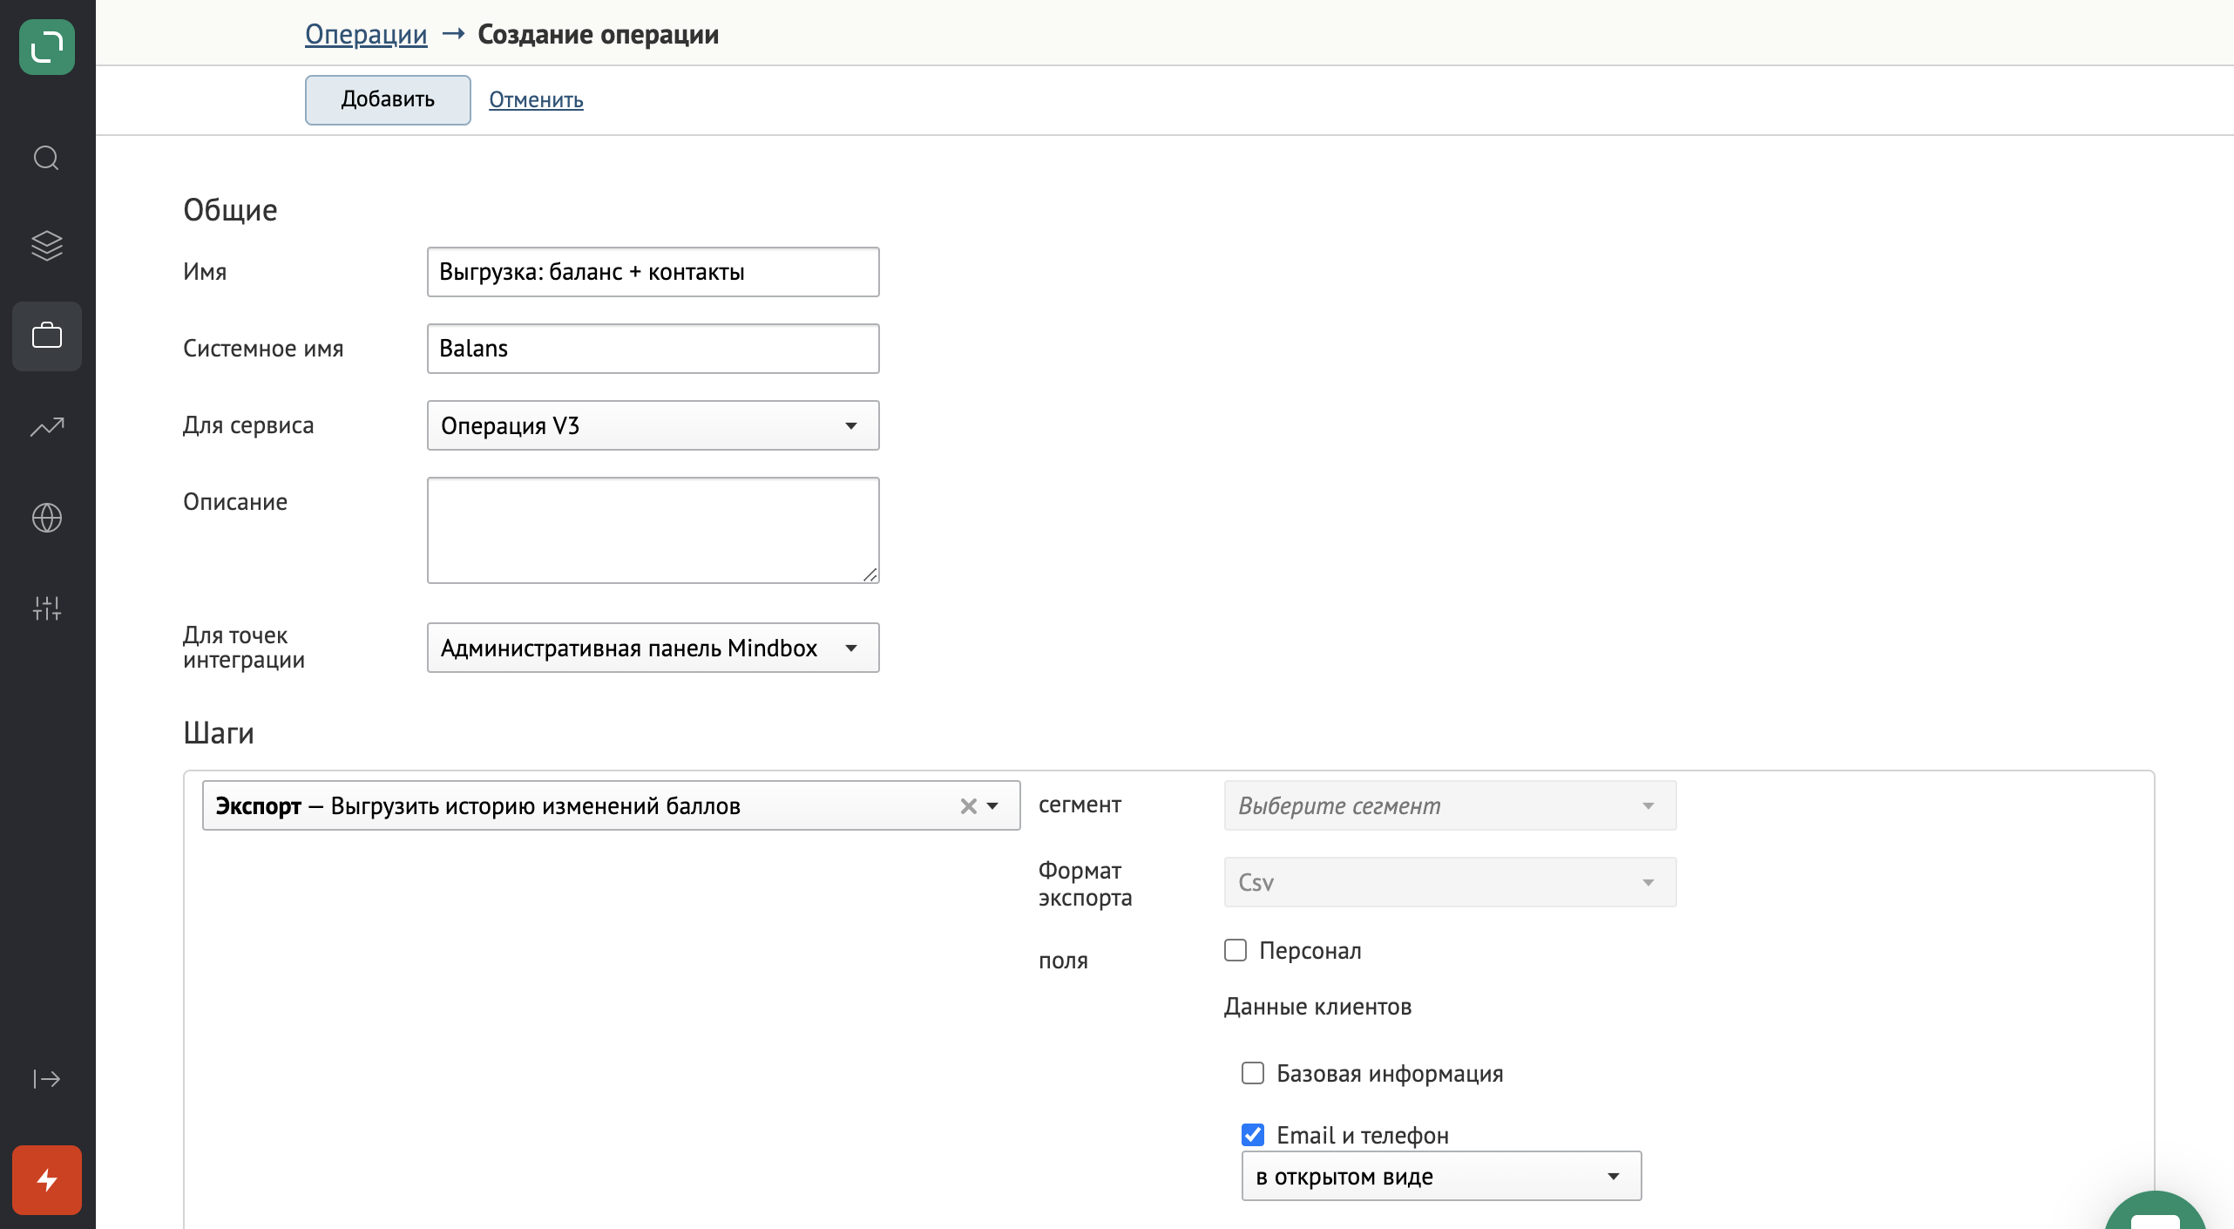Click into the Системное имя field
Screen dimensions: 2234x1229
coord(653,349)
